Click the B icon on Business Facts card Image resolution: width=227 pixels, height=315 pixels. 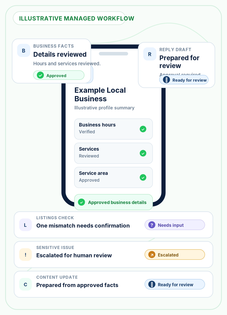point(24,50)
